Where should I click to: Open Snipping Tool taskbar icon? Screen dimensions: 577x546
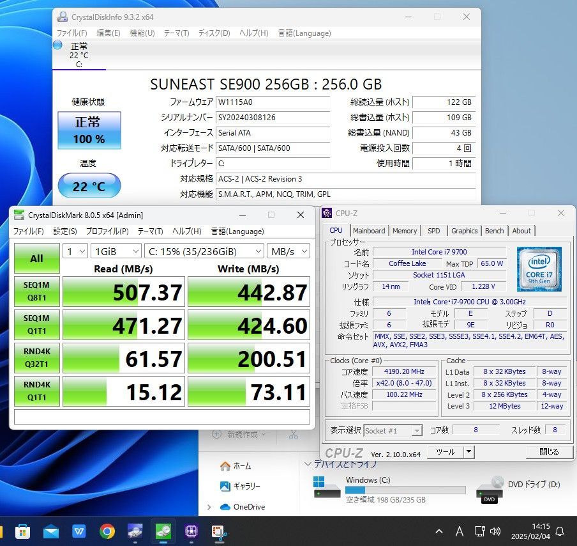point(220,532)
